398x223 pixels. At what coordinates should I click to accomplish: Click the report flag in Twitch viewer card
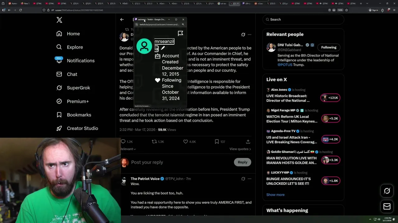180,33
